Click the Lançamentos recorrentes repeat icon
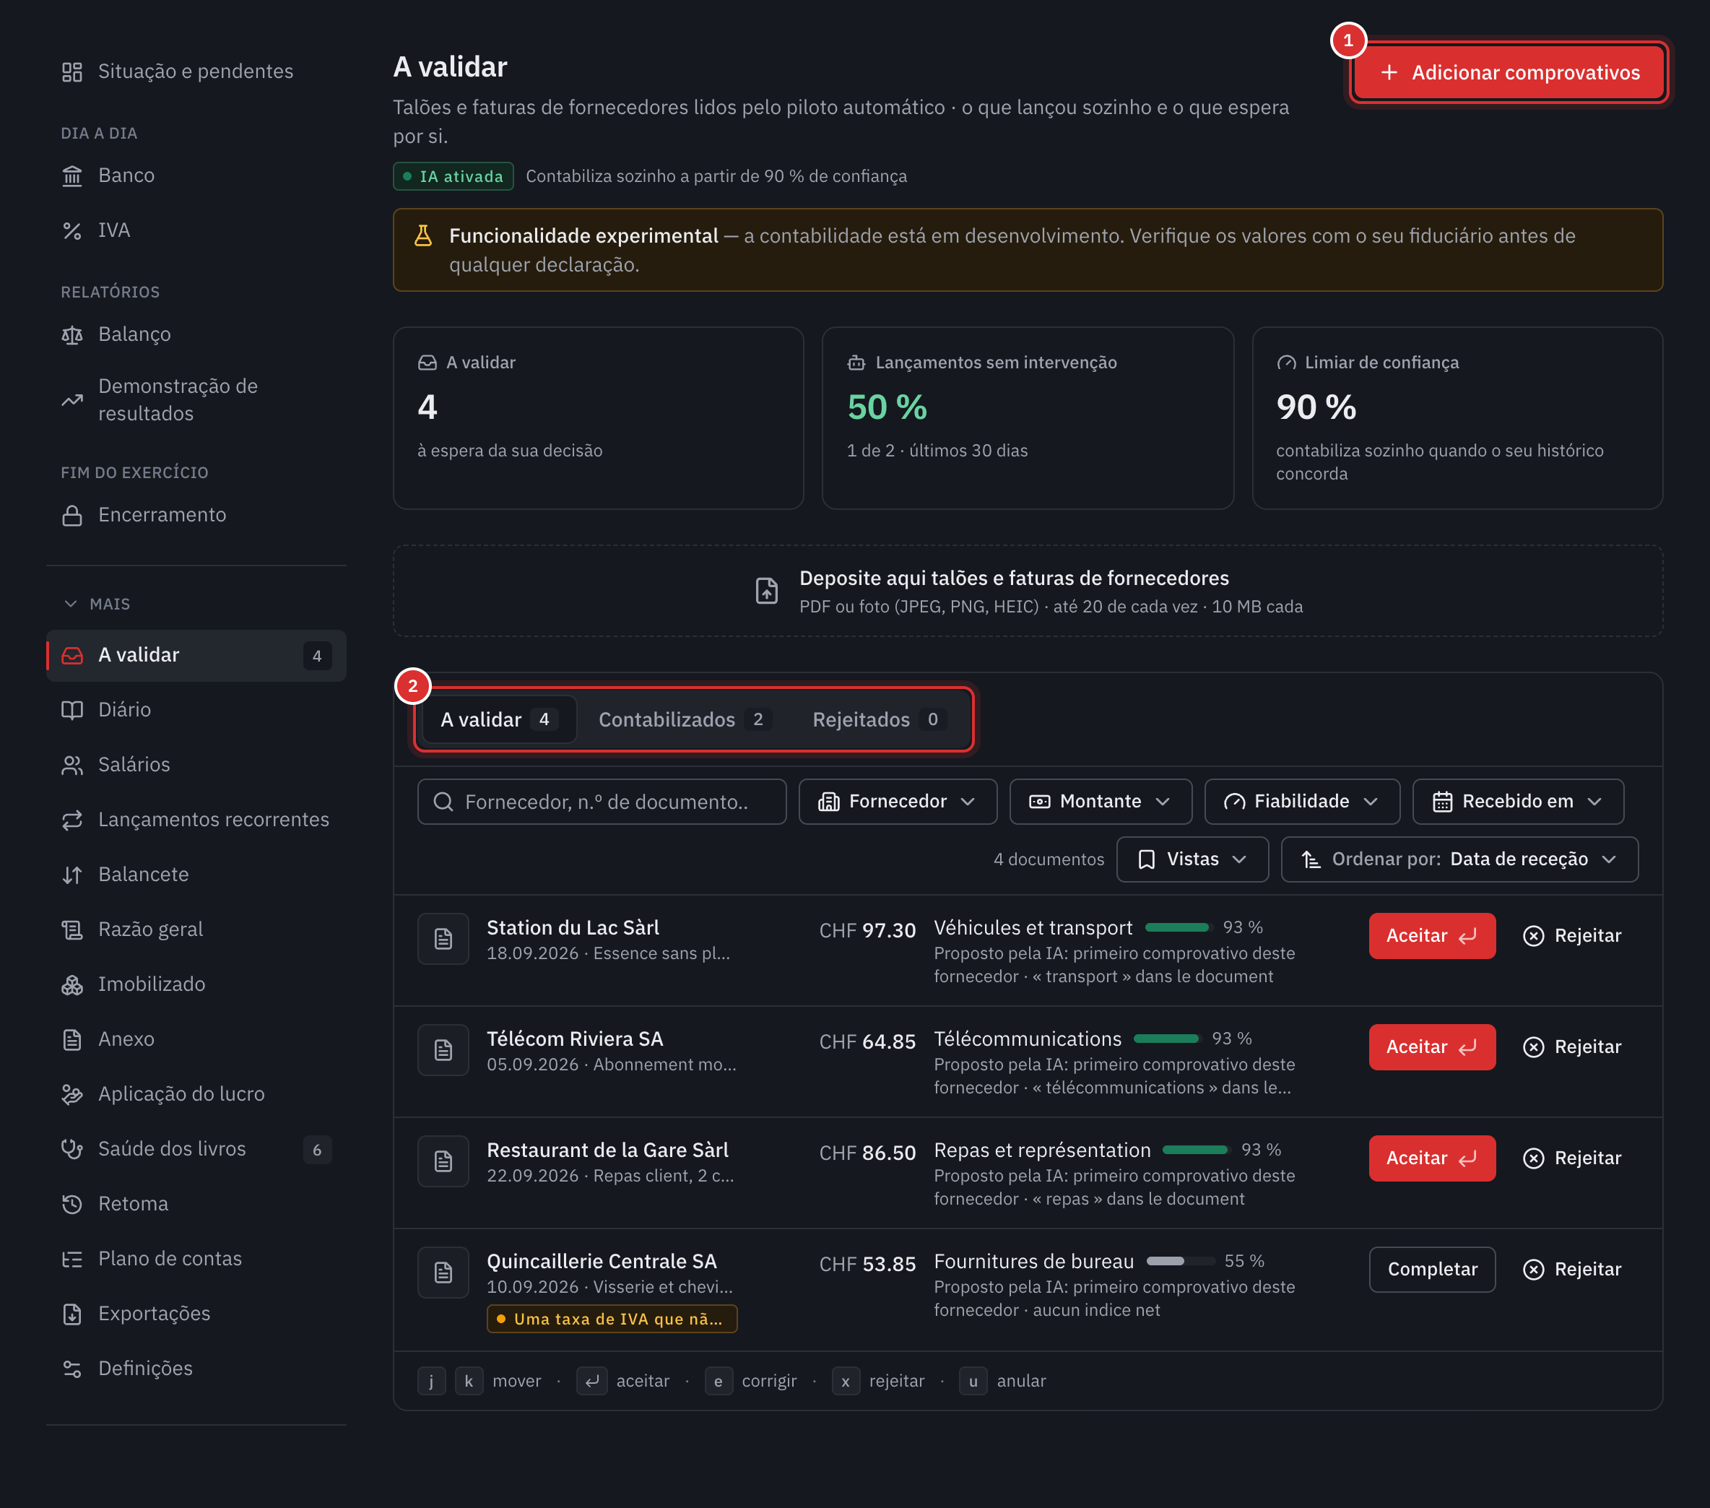Screen dimensions: 1710x1508 point(72,820)
